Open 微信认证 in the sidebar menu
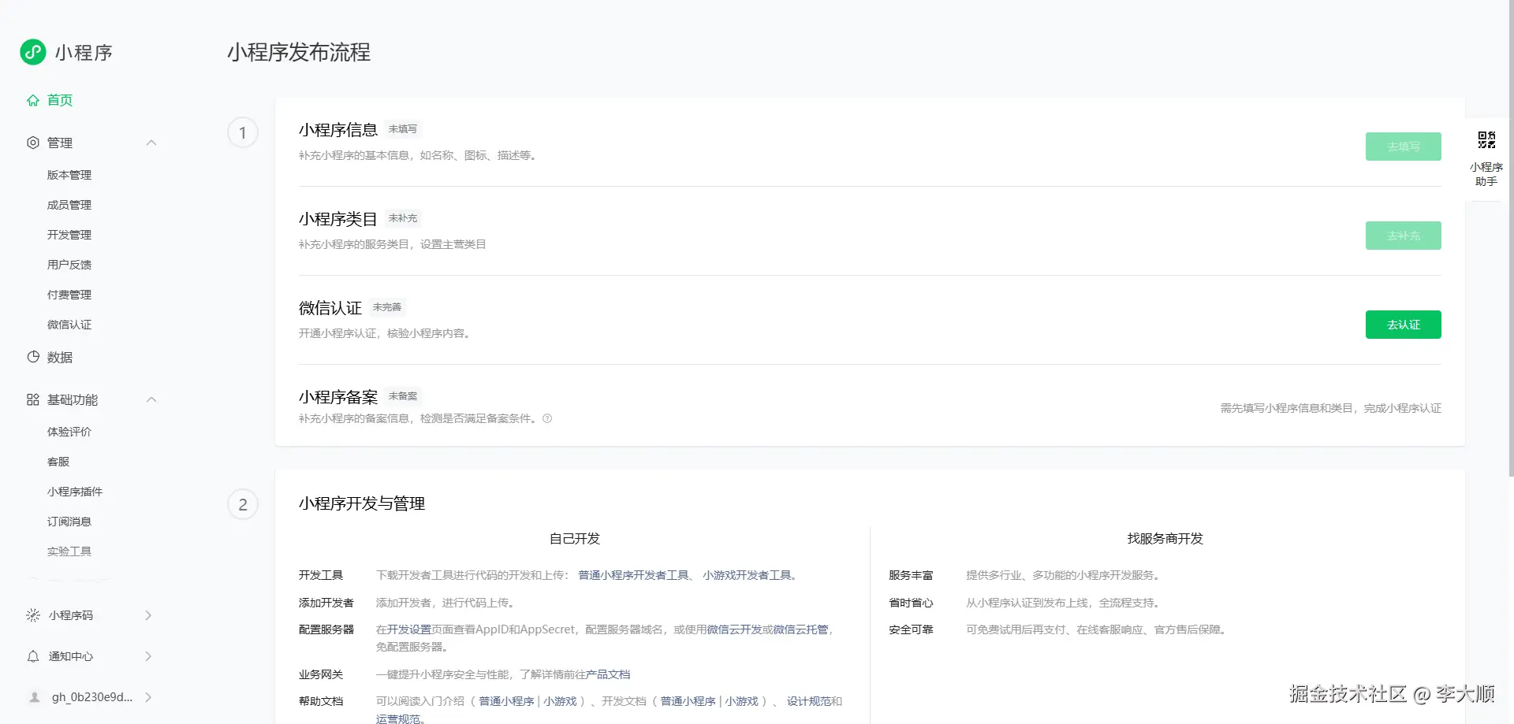The height and width of the screenshot is (724, 1514). (69, 325)
